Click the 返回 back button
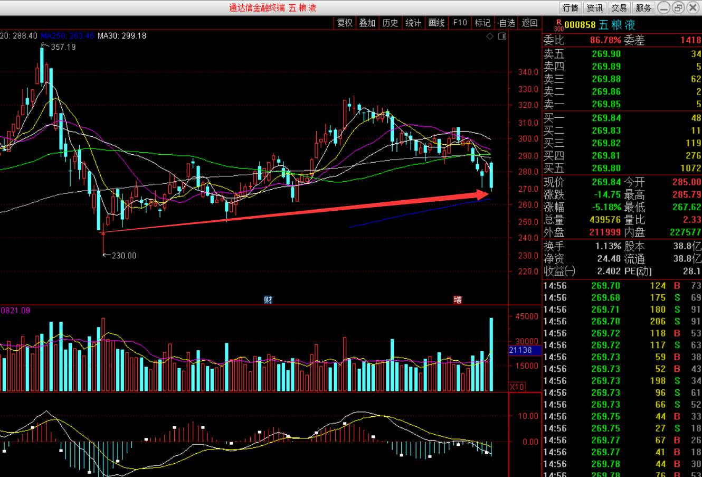 (529, 23)
